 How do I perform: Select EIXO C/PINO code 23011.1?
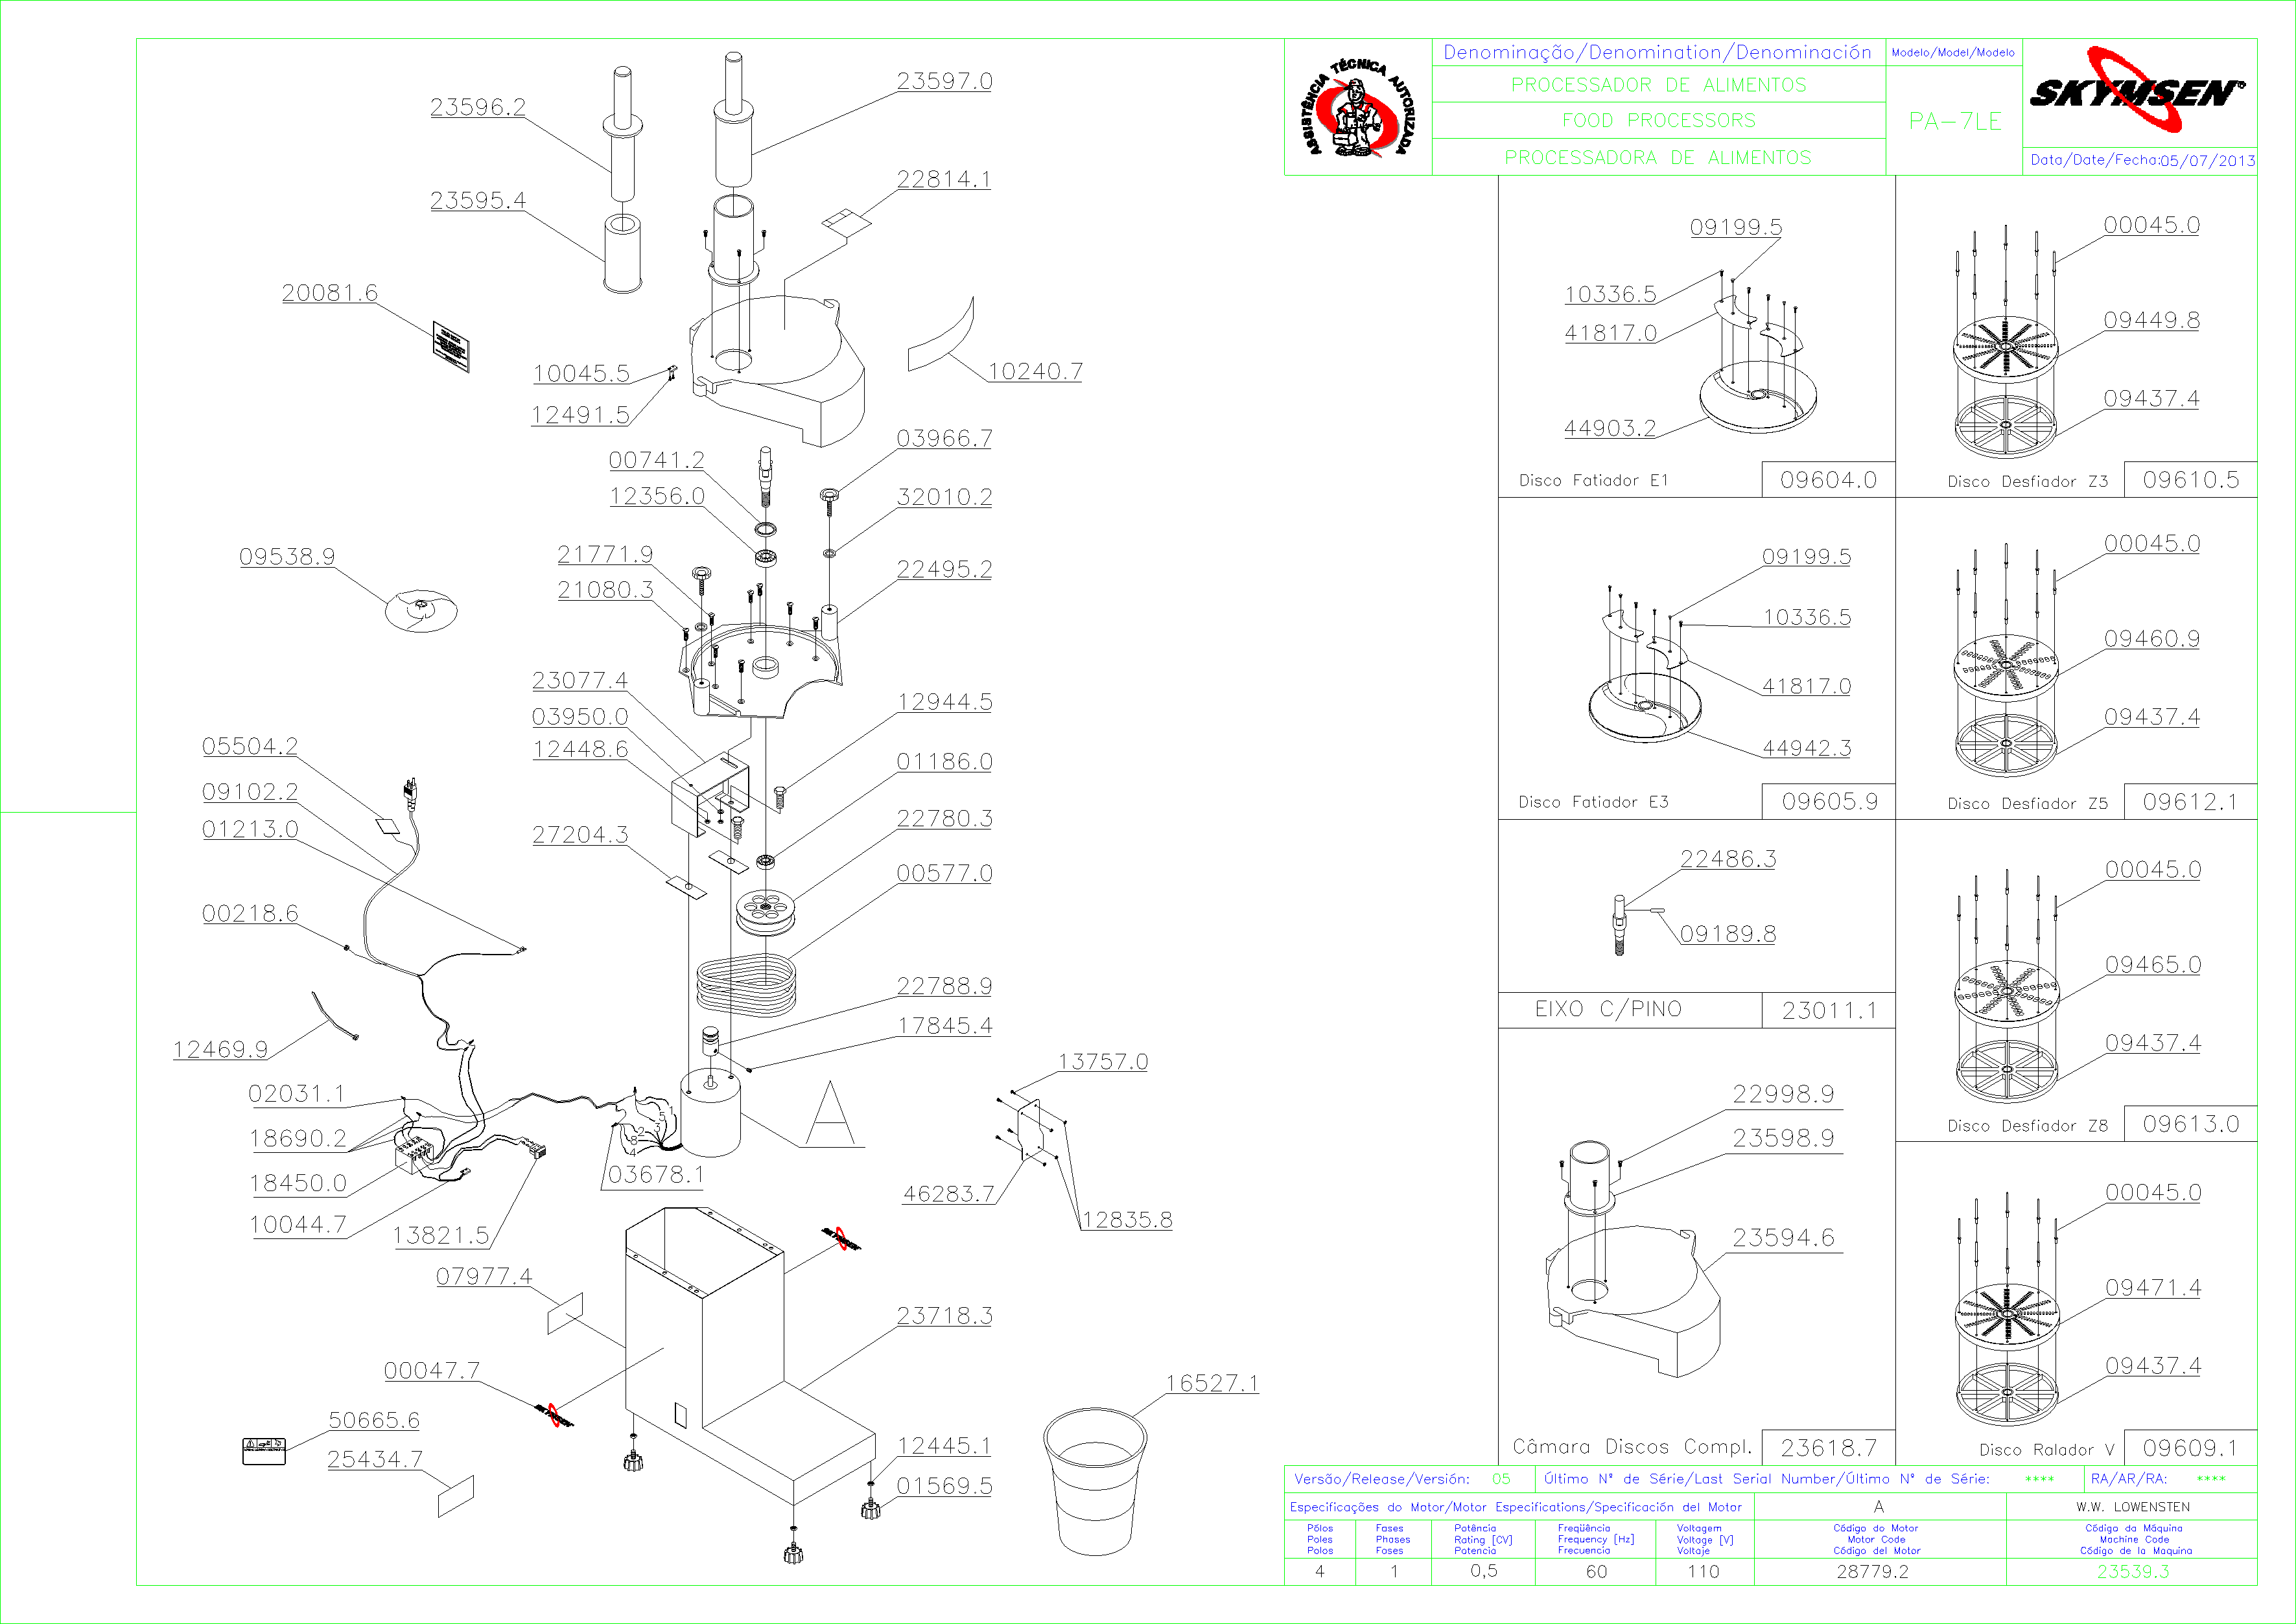pos(1830,1011)
